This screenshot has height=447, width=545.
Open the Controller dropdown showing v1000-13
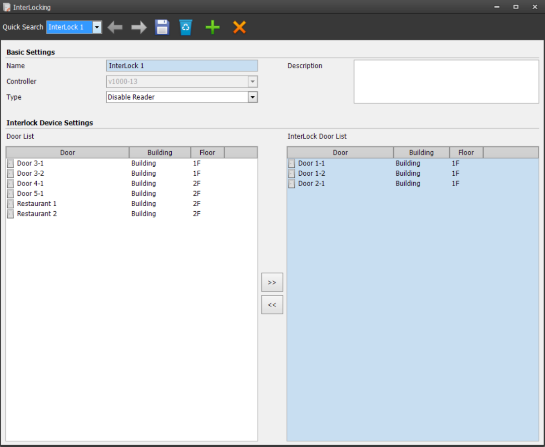pos(254,81)
